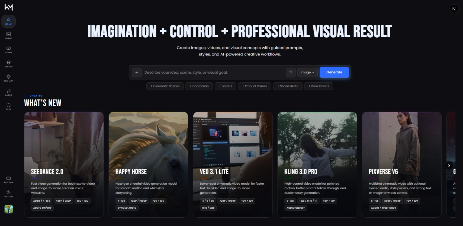Click the user avatar thumbnail in sidebar

[x=9, y=209]
